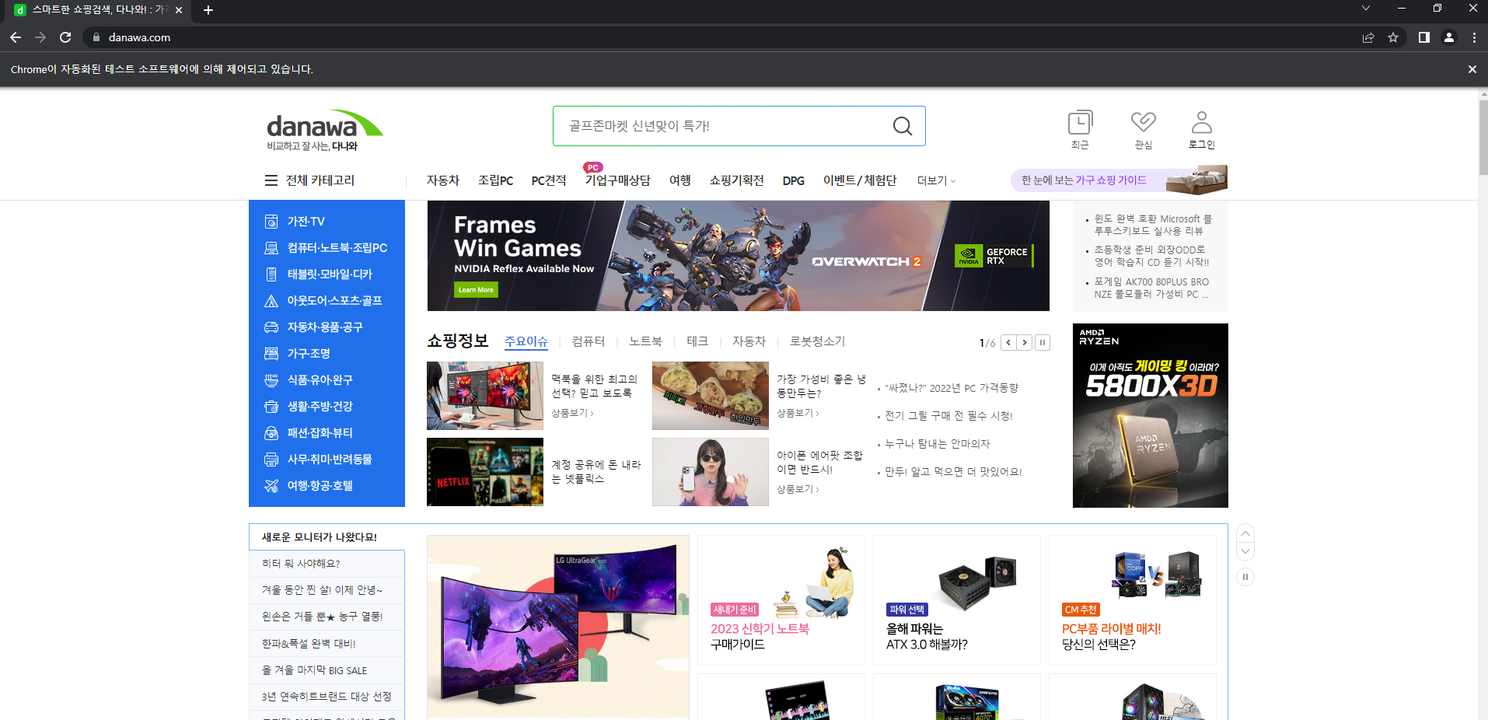Open the 조립PC menu item

pyautogui.click(x=495, y=180)
